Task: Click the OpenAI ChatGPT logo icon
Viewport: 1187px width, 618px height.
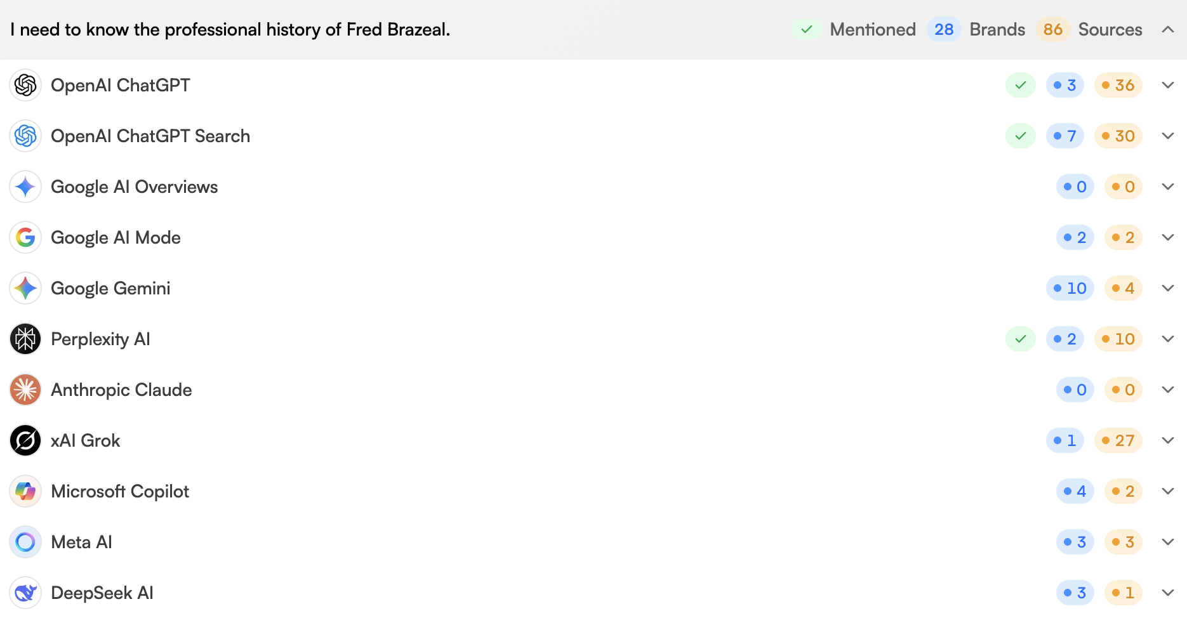Action: click(25, 85)
